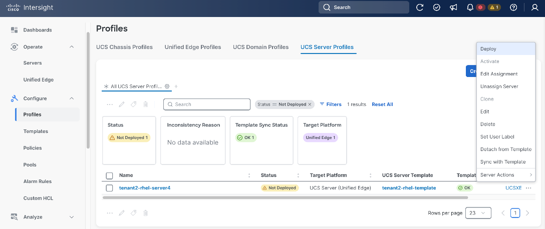
Task: Click the bottom toolbar edit pencil icon
Action: [122, 212]
